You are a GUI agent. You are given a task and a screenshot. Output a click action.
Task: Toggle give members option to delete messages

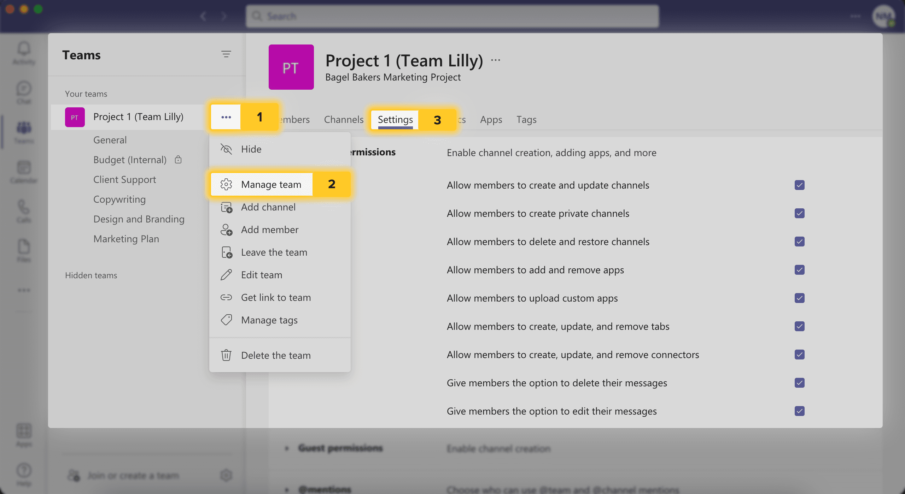click(800, 383)
